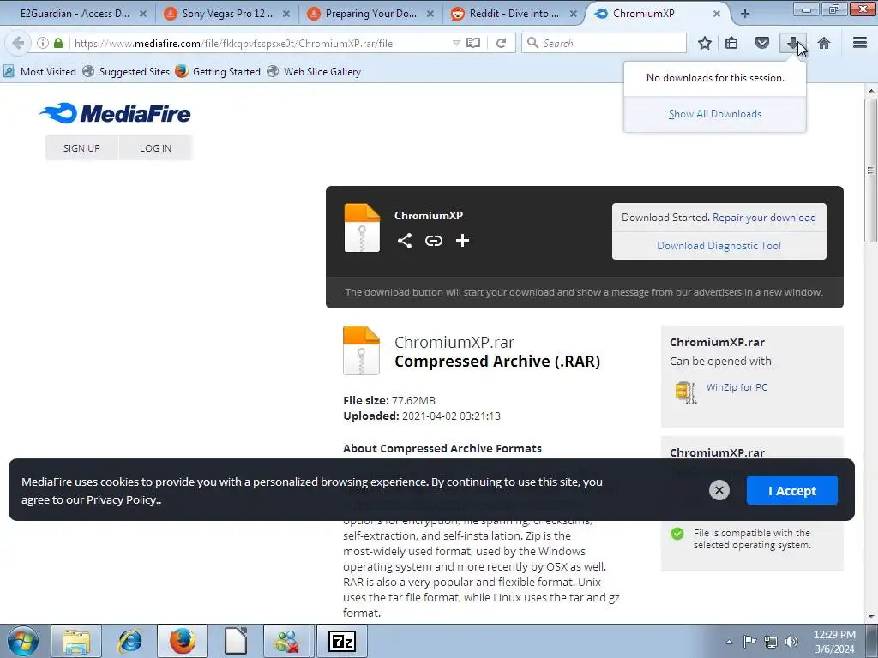Go back with the browser back arrow

(18, 43)
